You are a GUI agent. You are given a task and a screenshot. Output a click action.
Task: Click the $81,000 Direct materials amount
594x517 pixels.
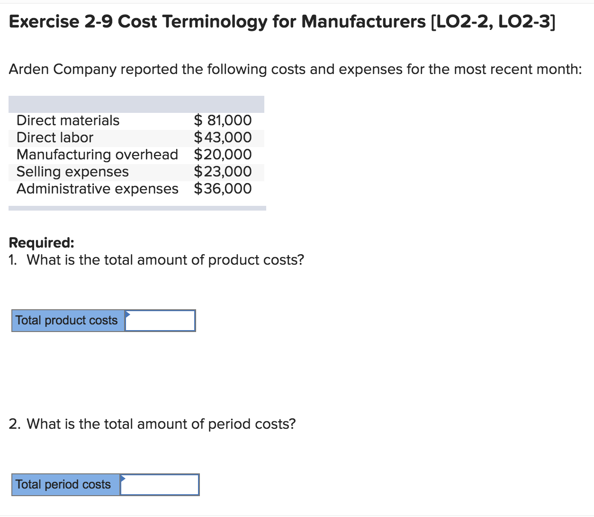pos(223,120)
